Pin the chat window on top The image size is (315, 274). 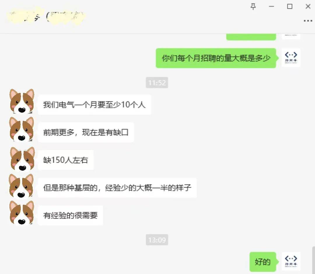253,7
